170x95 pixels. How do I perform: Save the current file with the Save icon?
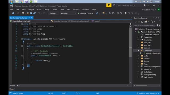pyautogui.click(x=31, y=13)
